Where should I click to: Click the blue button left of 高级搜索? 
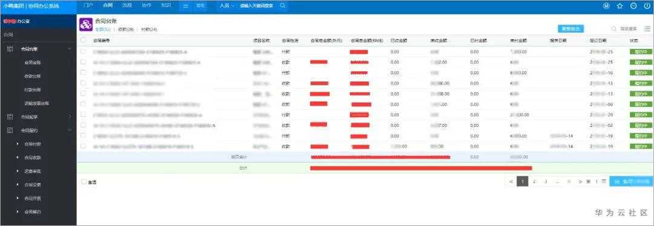point(570,29)
